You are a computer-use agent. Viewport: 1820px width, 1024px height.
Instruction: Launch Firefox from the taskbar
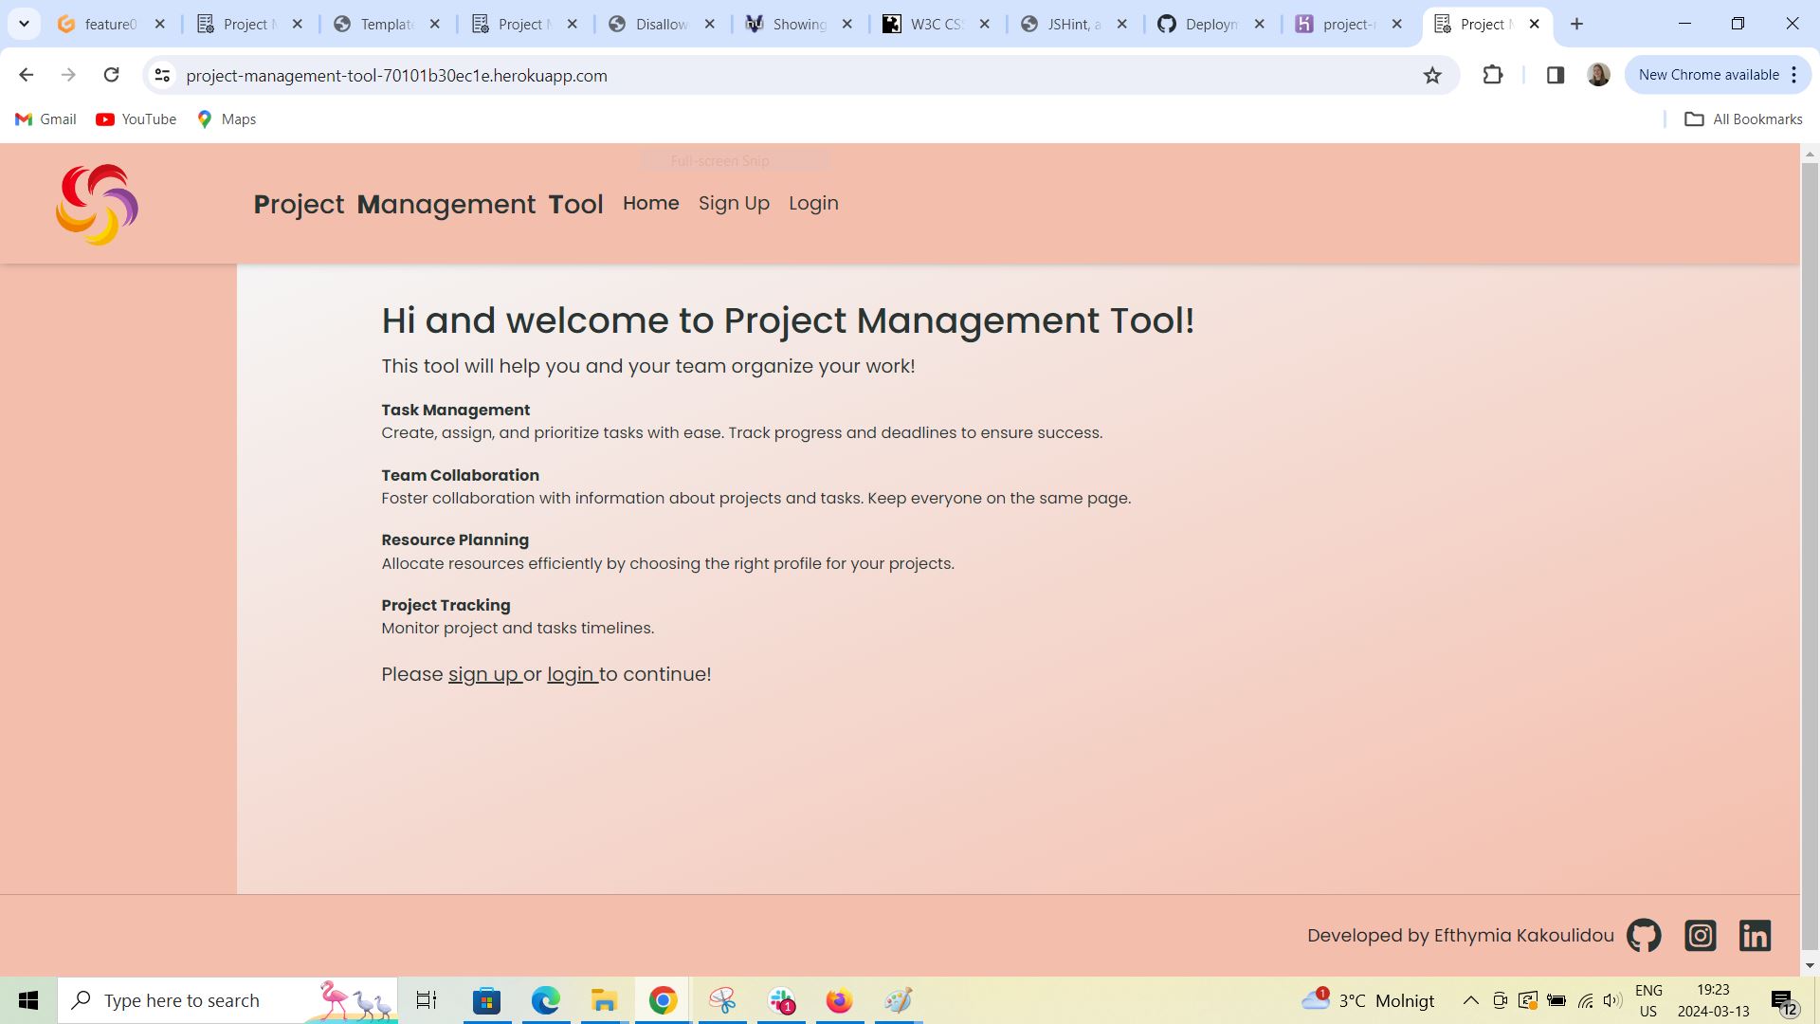(839, 999)
